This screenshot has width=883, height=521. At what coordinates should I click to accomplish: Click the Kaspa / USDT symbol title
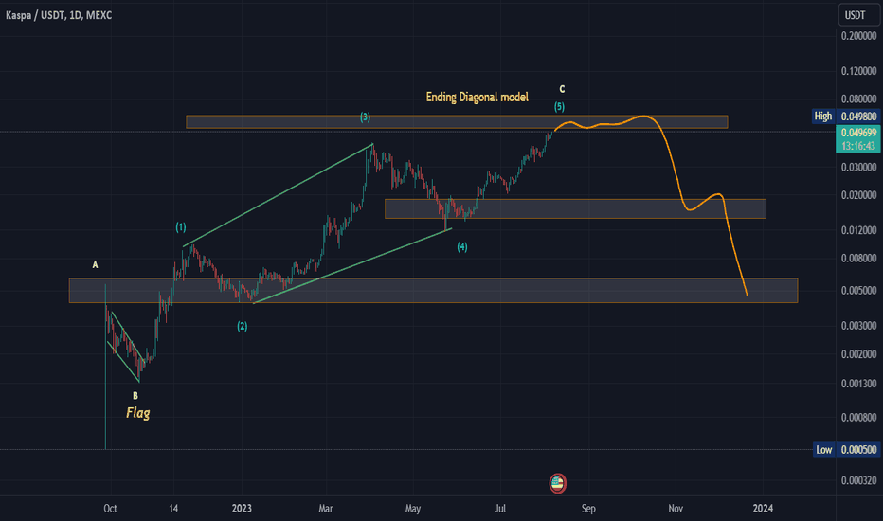pyautogui.click(x=59, y=15)
